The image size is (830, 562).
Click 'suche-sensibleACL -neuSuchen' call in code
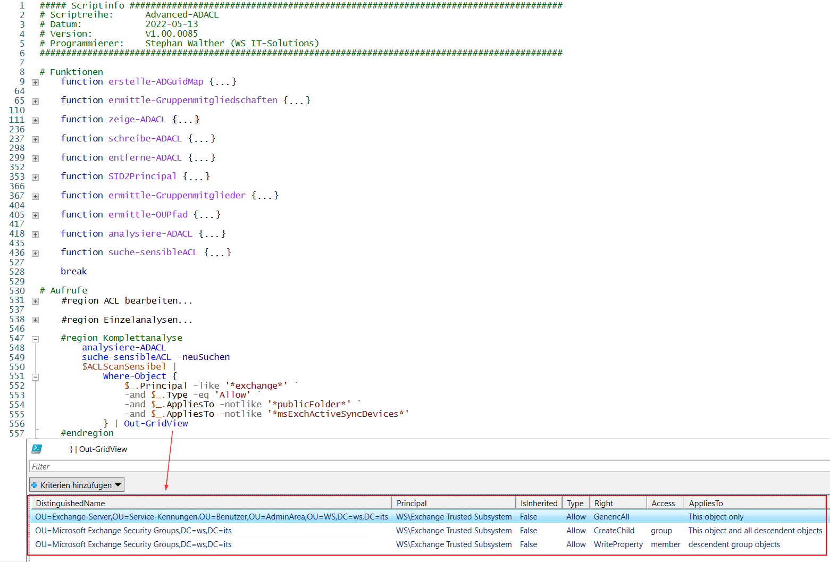pos(156,357)
